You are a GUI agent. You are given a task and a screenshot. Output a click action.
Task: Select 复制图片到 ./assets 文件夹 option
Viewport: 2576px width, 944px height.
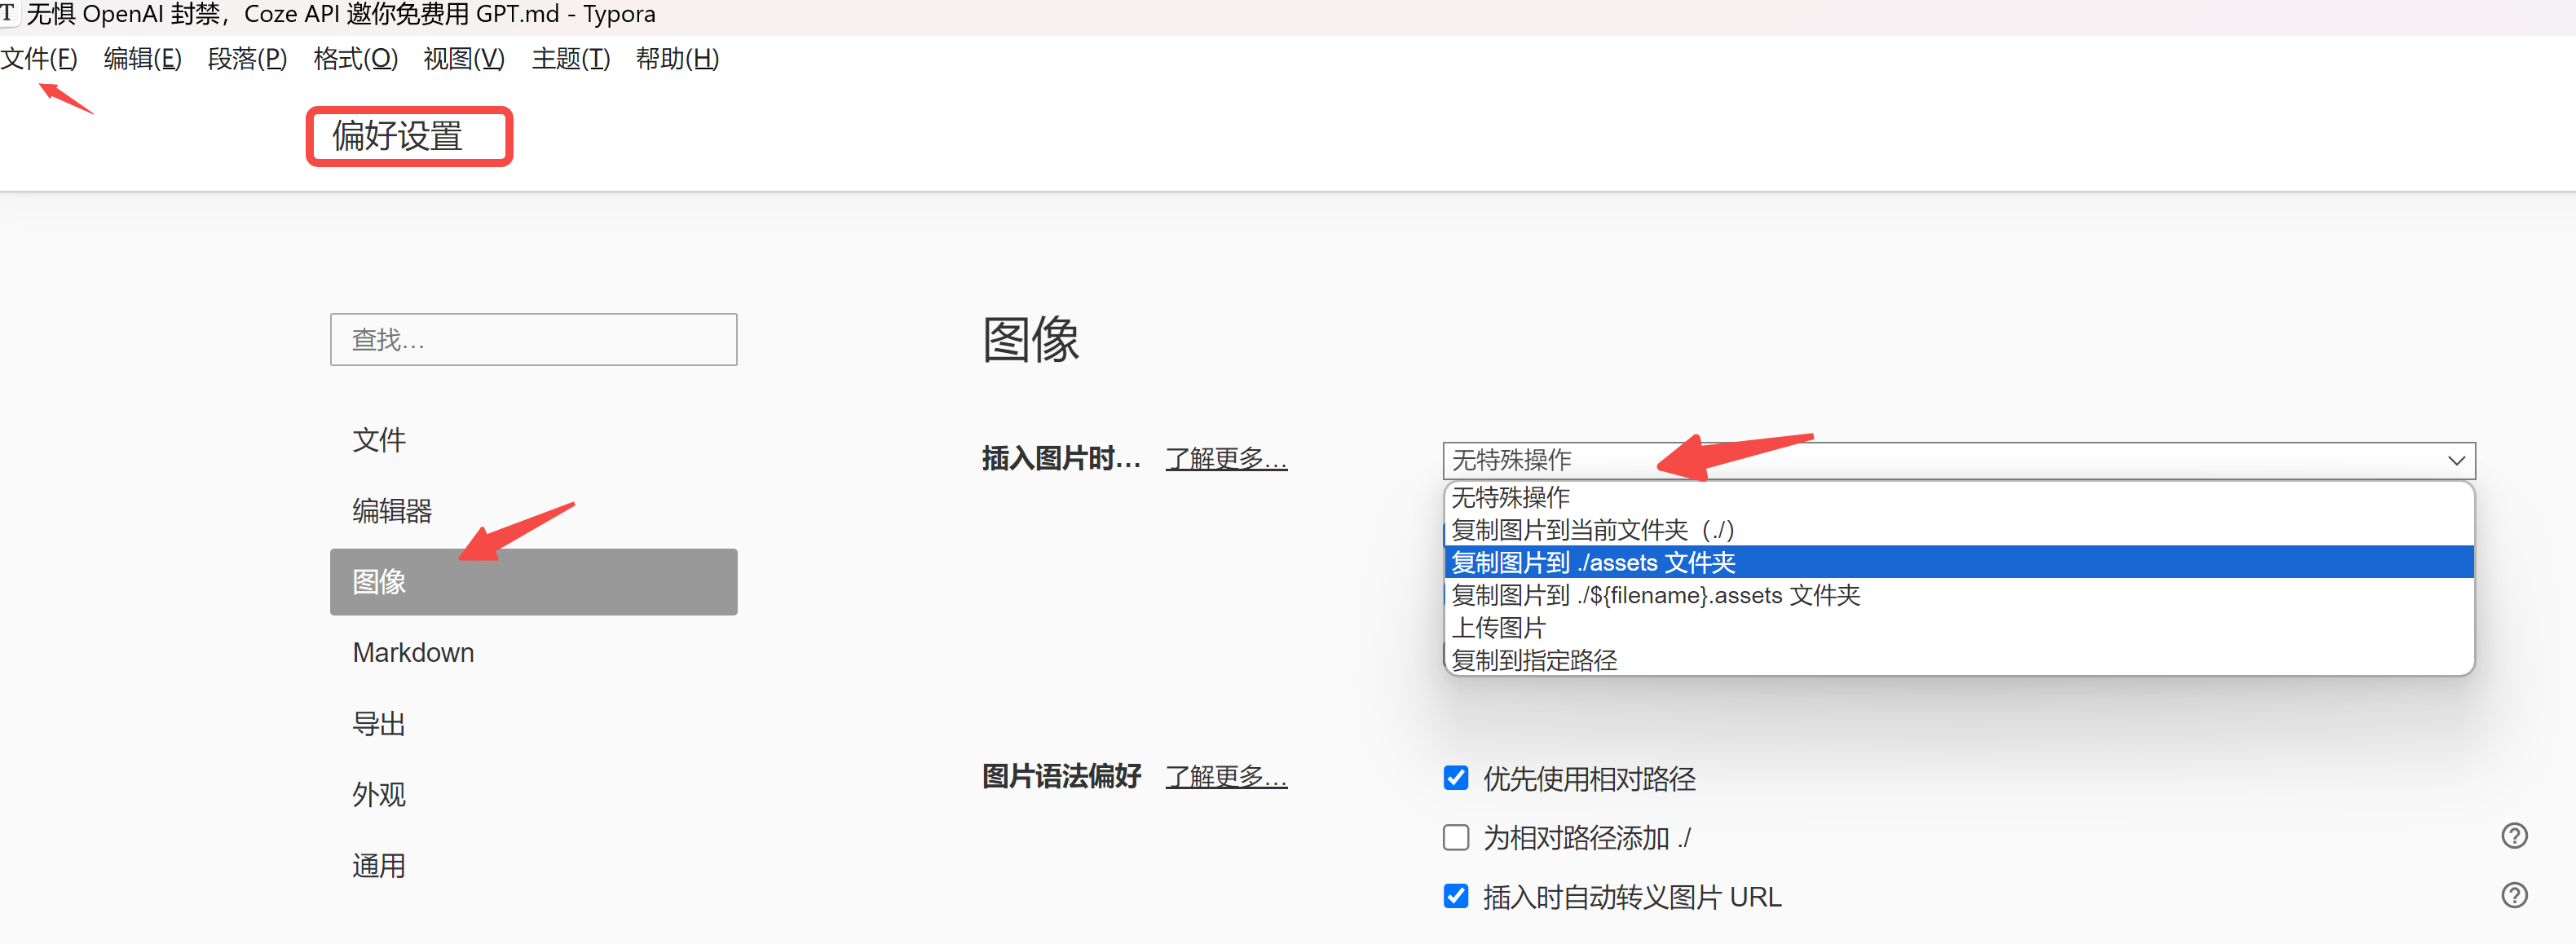(x=1594, y=562)
